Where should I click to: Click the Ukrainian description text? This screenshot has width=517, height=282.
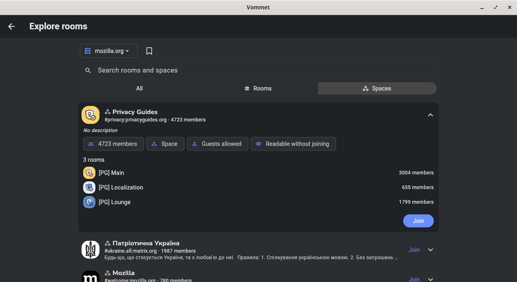[251, 258]
